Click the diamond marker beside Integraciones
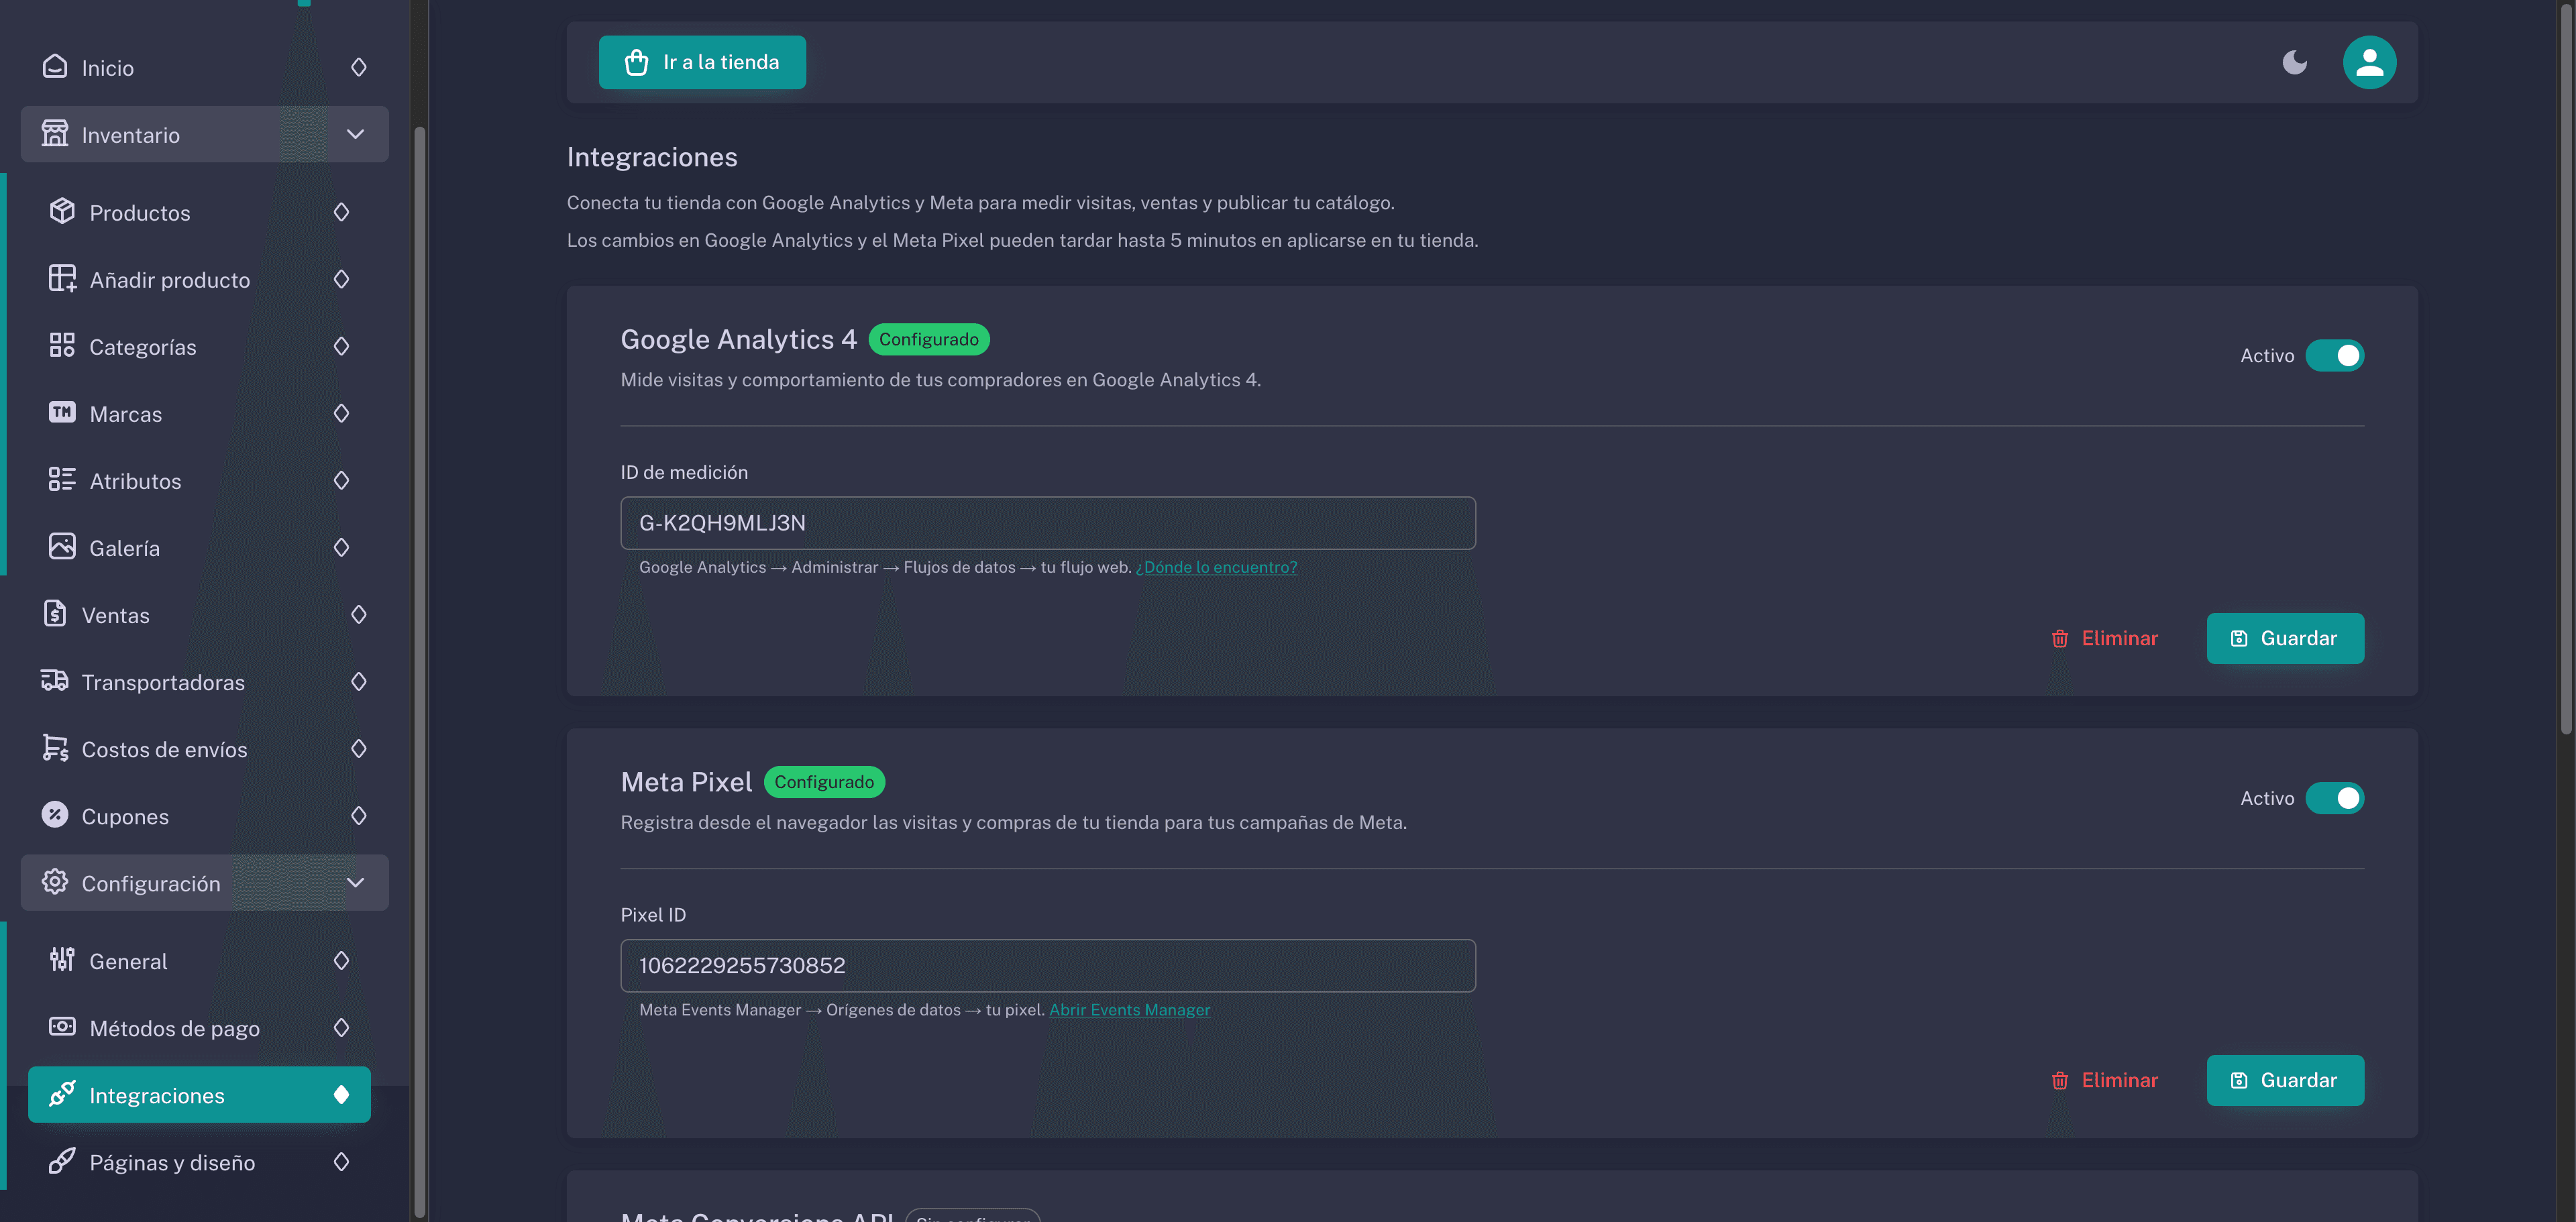This screenshot has width=2576, height=1222. 341,1094
